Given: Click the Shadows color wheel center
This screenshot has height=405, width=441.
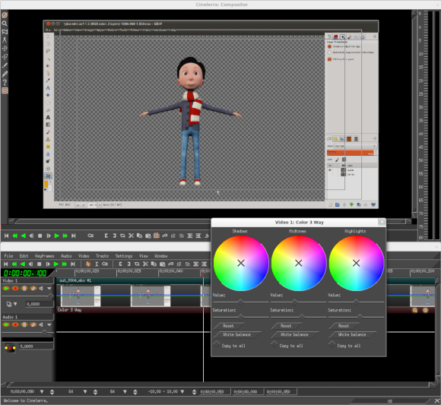Looking at the screenshot, I should tap(241, 263).
